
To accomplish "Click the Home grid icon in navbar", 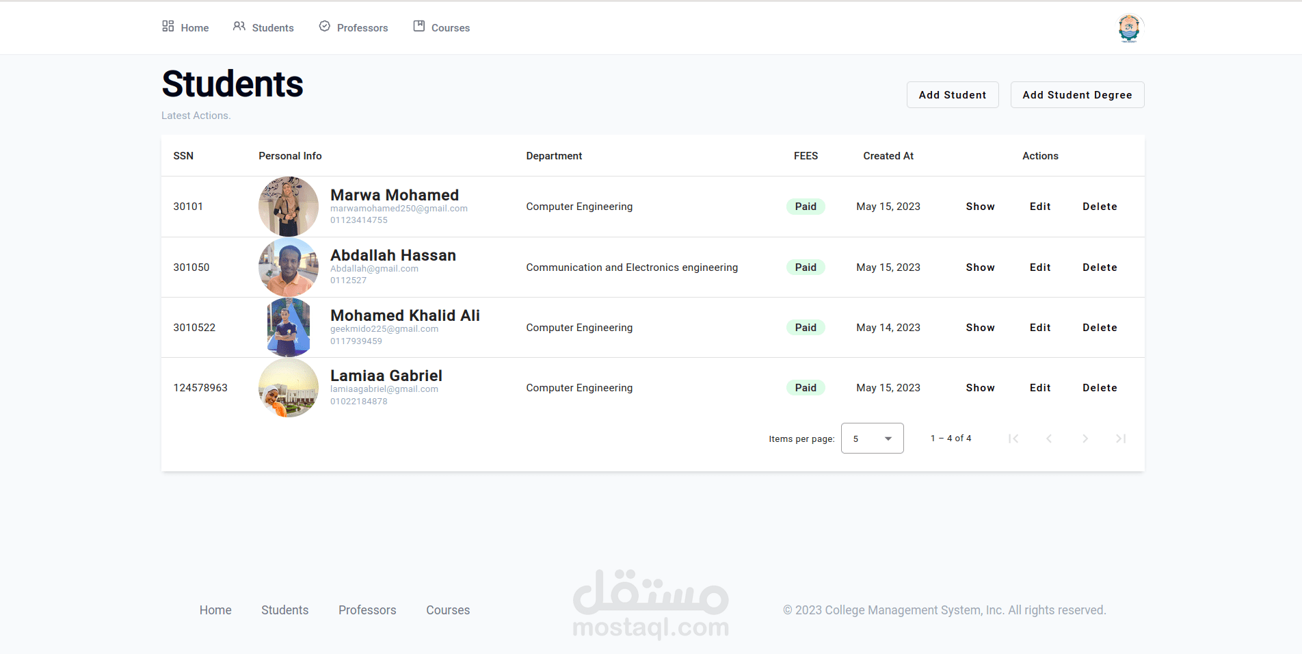I will point(168,26).
